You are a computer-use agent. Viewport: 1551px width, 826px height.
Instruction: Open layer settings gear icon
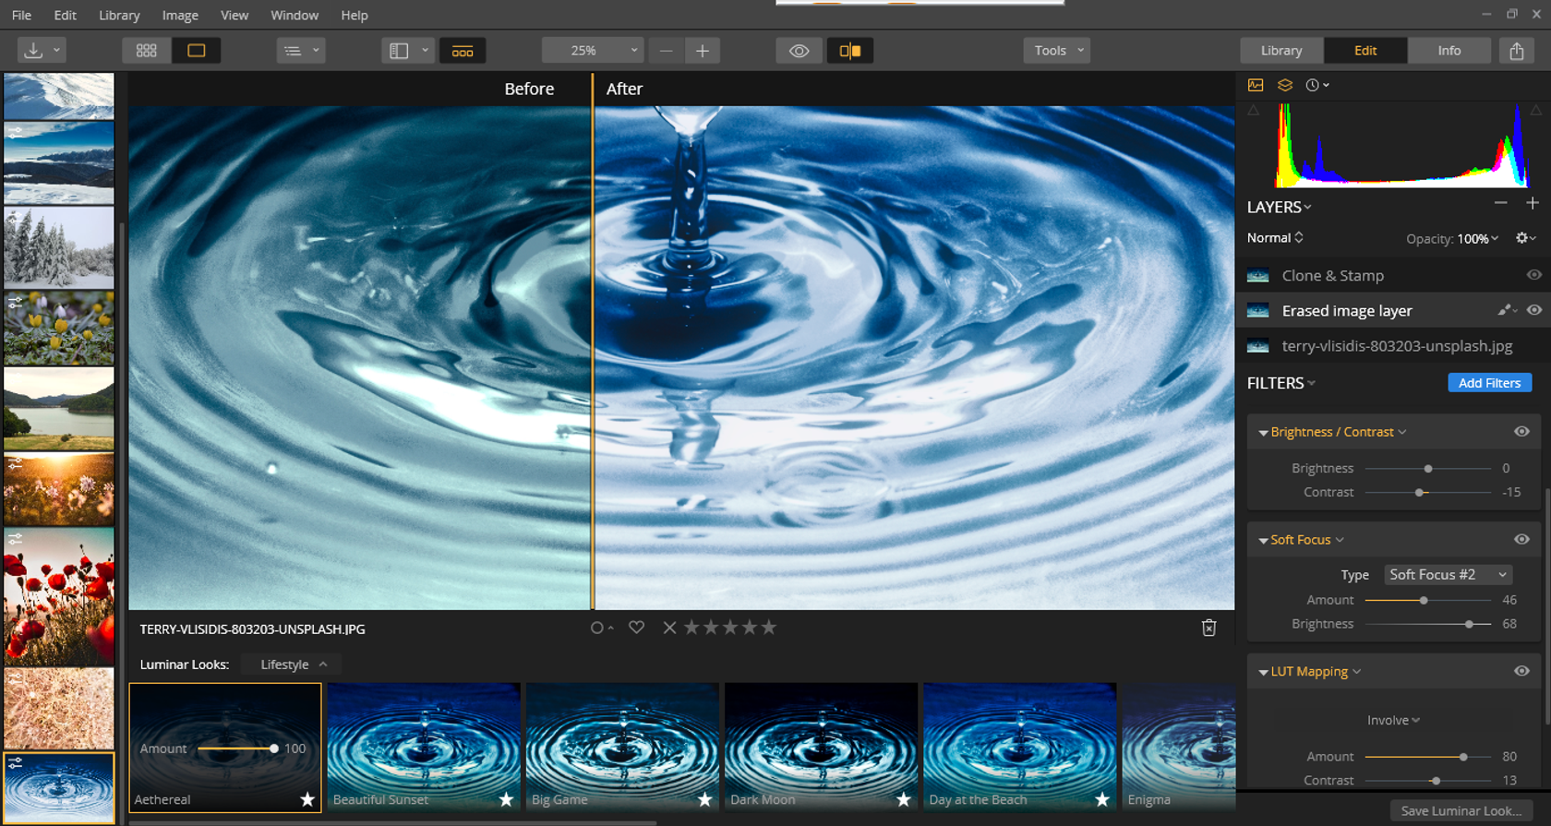pyautogui.click(x=1525, y=238)
